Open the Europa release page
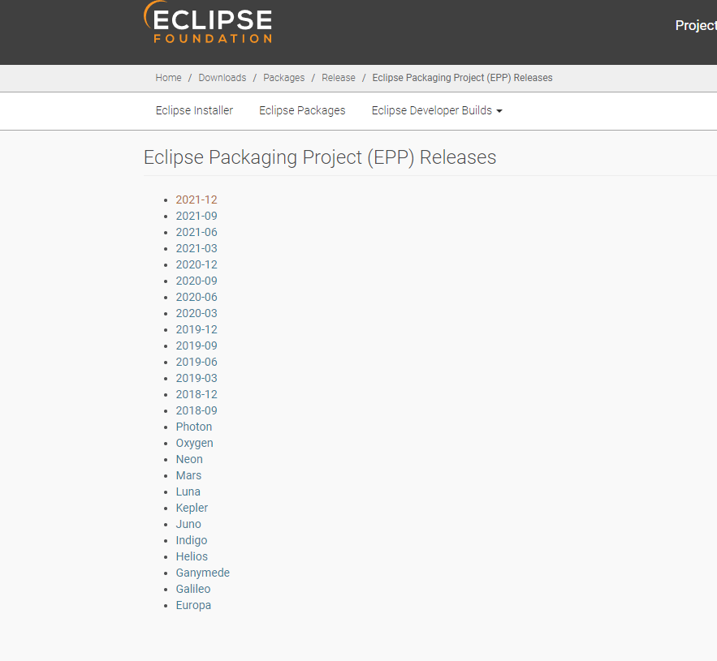 (x=193, y=605)
